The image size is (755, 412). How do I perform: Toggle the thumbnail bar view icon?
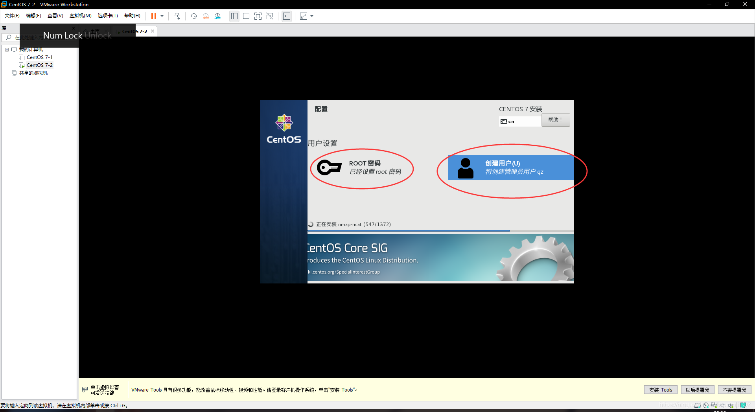coord(246,16)
